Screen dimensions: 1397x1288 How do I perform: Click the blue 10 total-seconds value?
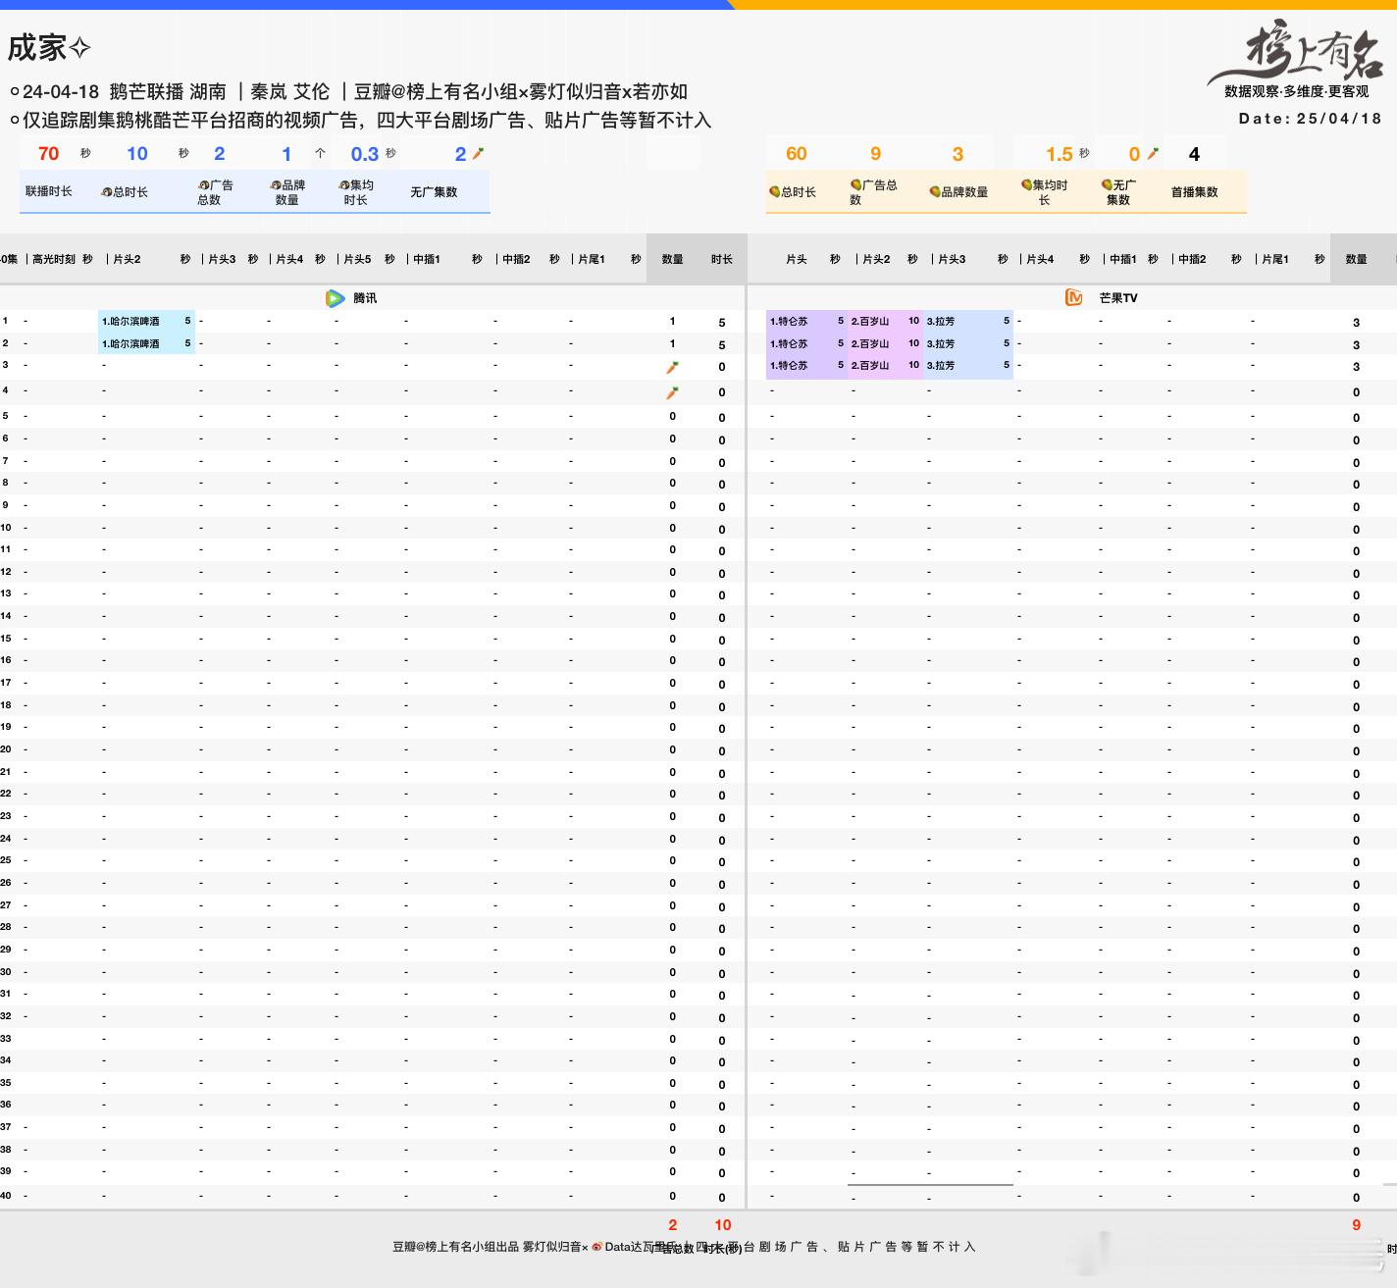pyautogui.click(x=137, y=154)
